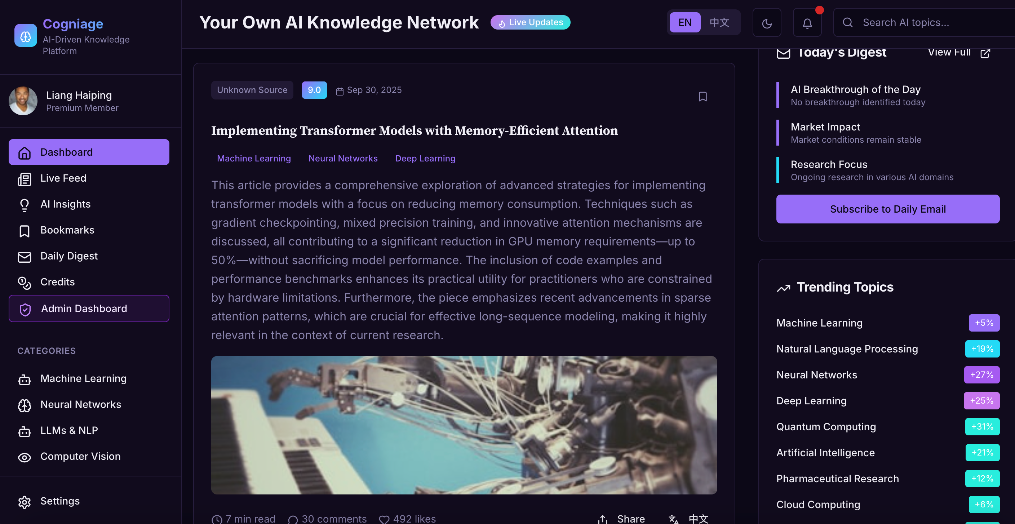Screen dimensions: 1015x524
Task: Open the 30 comments bubble icon
Action: coord(293,519)
